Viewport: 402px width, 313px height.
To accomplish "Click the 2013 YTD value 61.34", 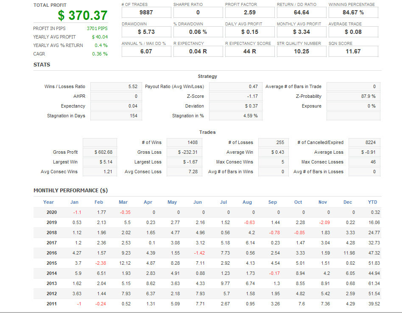I will [374, 283].
